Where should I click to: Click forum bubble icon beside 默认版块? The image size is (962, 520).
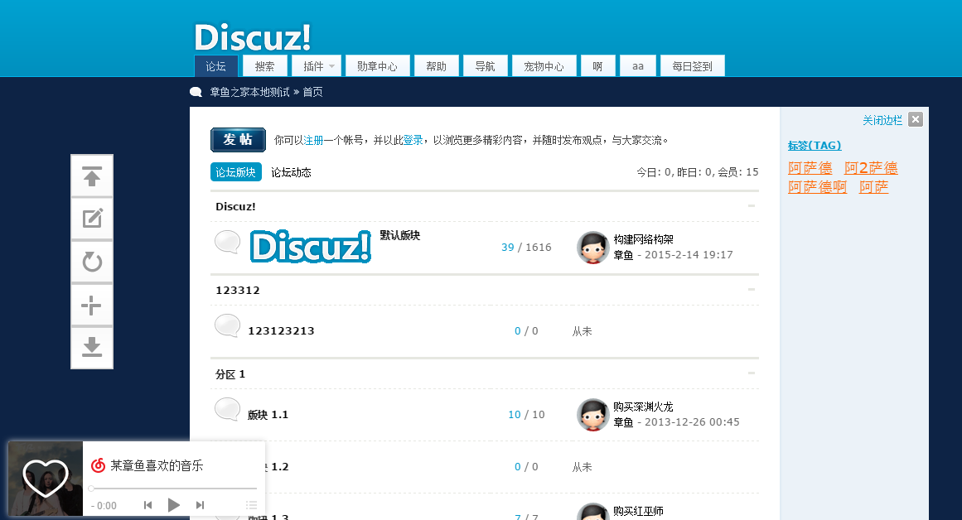(x=228, y=242)
